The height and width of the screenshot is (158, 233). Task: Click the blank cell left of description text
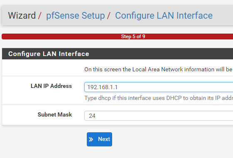click(x=43, y=68)
